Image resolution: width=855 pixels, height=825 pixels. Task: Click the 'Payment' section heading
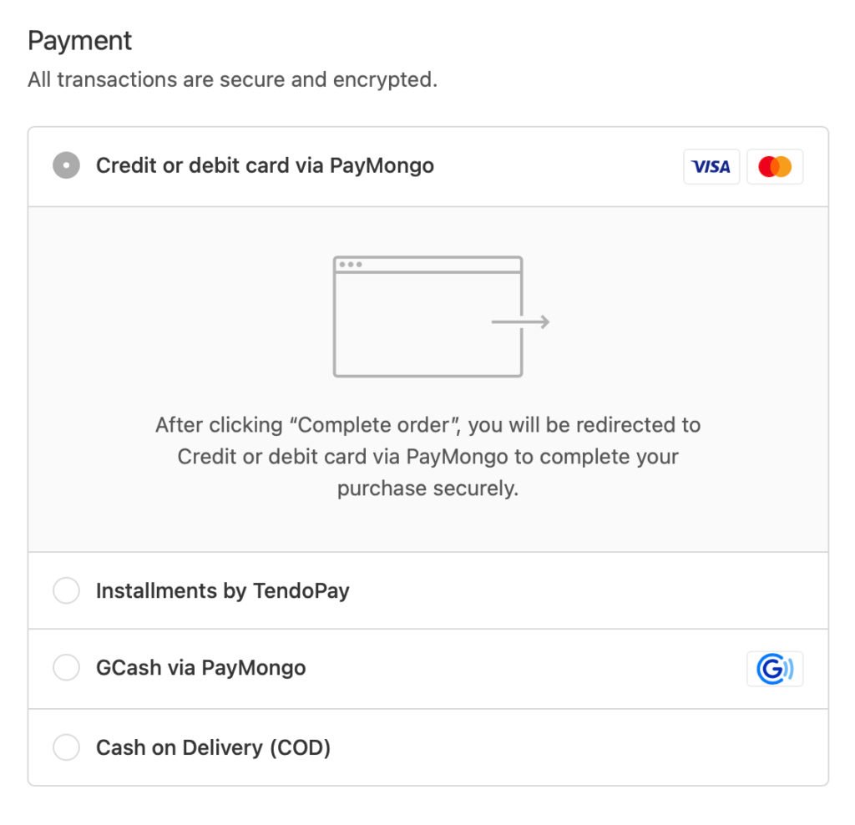coord(80,41)
